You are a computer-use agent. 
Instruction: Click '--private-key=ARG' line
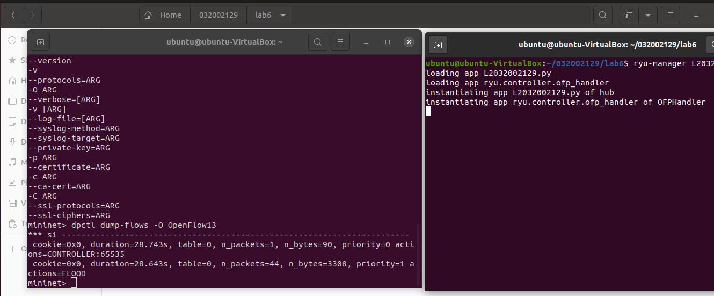point(69,148)
